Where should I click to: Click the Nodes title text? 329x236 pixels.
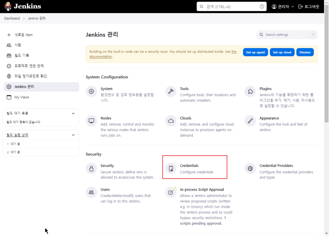click(x=106, y=118)
